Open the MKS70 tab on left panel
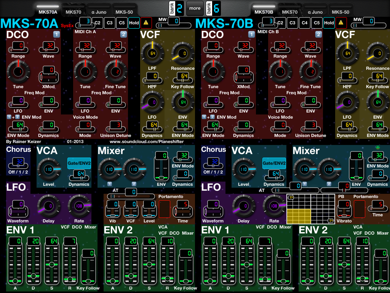390x293 pixels. click(x=74, y=10)
